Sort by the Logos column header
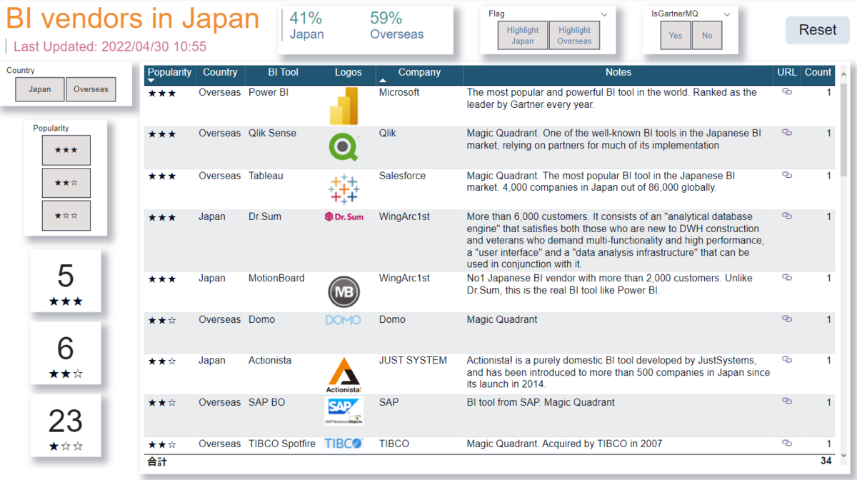Screen dimensions: 857x480 click(x=349, y=72)
